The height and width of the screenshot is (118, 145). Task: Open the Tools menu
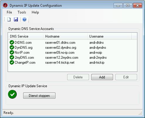(22, 12)
